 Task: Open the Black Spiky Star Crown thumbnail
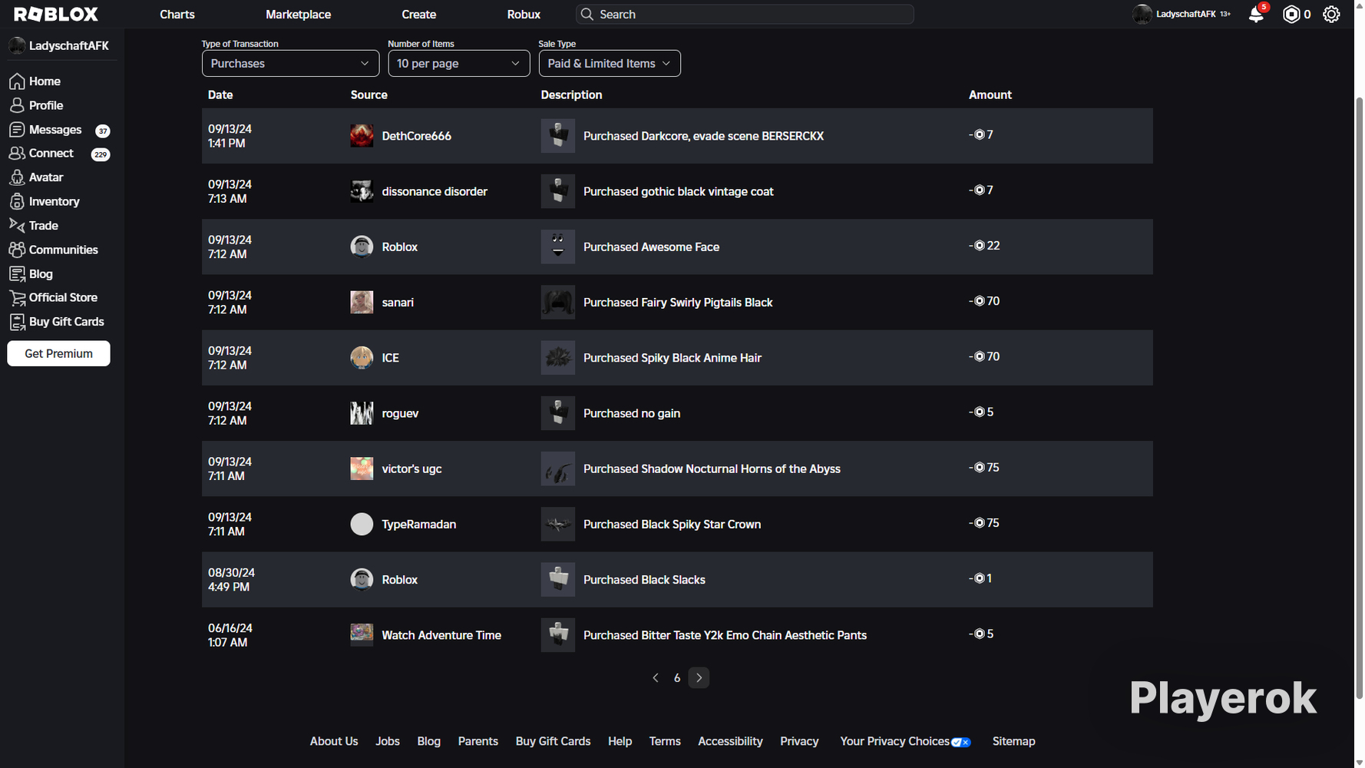pyautogui.click(x=558, y=524)
